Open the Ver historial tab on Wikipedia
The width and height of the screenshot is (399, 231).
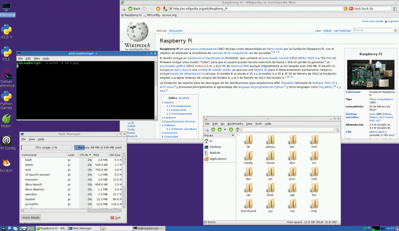pos(342,31)
